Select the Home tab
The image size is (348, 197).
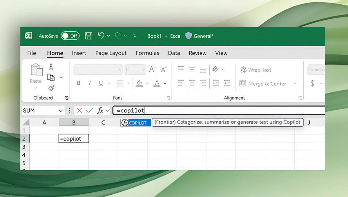[x=55, y=53]
